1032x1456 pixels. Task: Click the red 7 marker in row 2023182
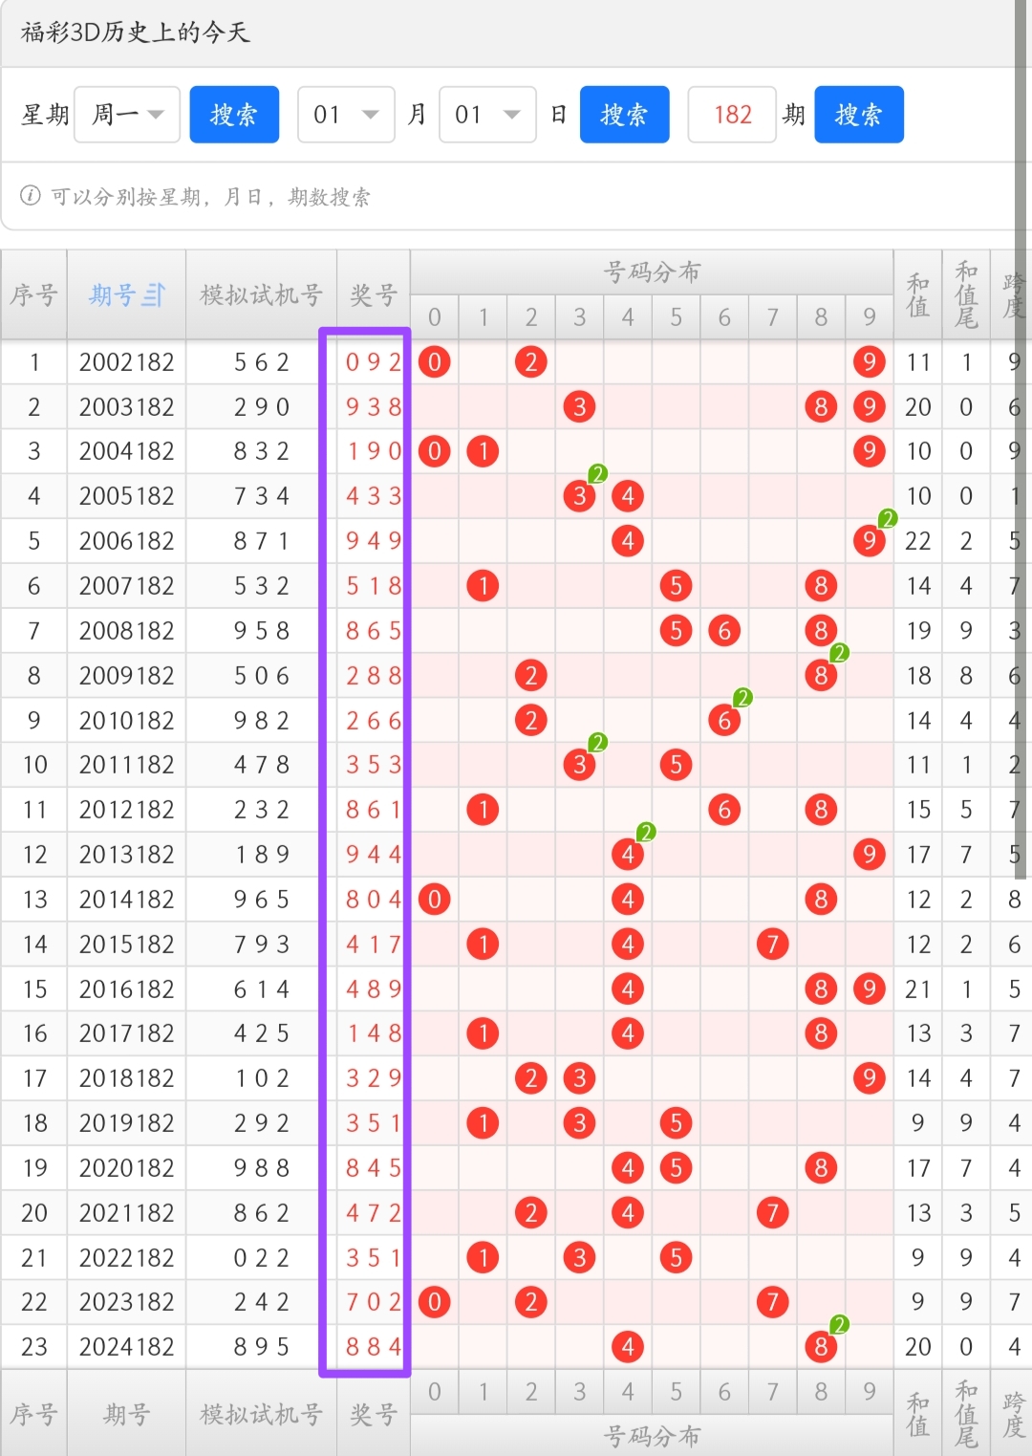pos(772,1301)
